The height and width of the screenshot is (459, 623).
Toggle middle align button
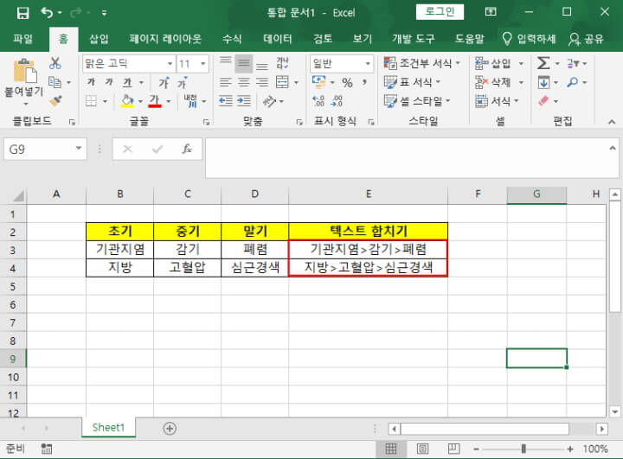coord(243,63)
